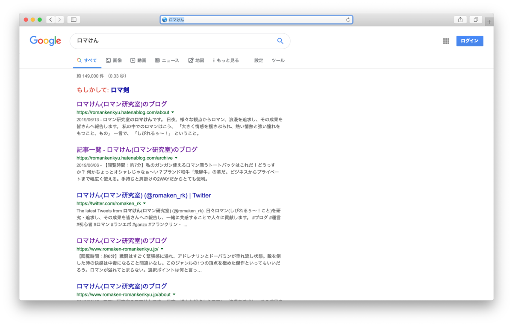Screen dimensions: 513x326
Task: Switch to the 地図 tab
Action: tap(196, 61)
